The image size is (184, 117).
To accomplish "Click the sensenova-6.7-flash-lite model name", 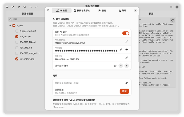I will [67, 59].
